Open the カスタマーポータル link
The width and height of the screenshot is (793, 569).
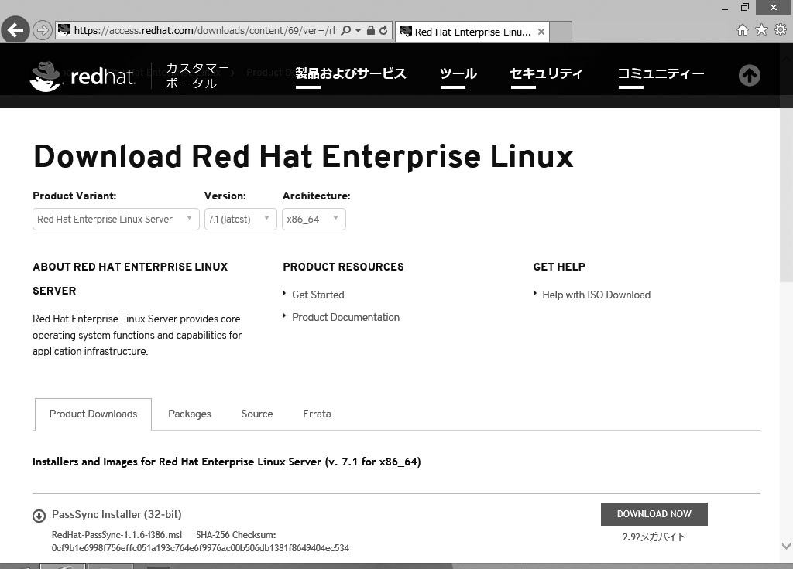point(197,75)
